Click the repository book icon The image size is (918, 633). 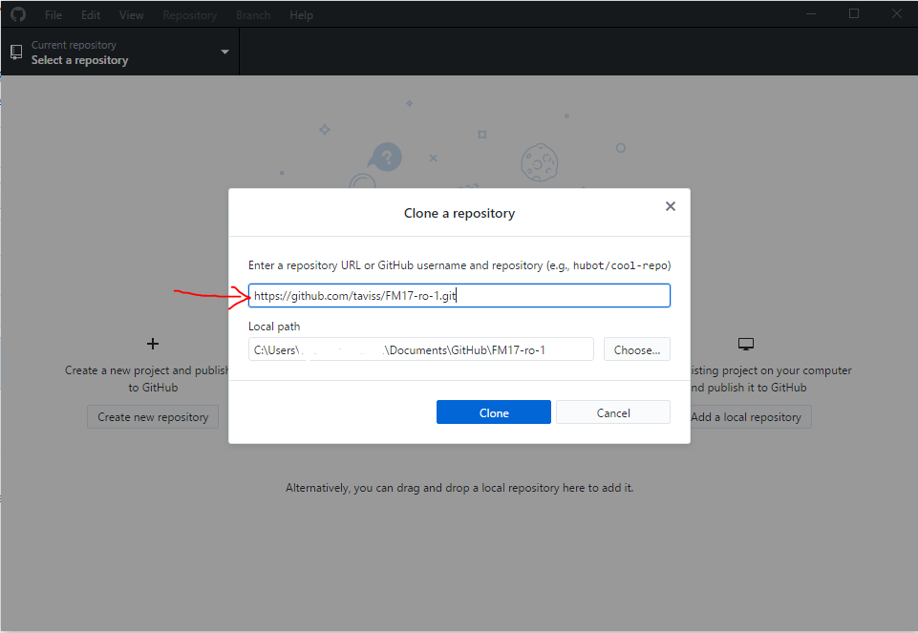[16, 53]
